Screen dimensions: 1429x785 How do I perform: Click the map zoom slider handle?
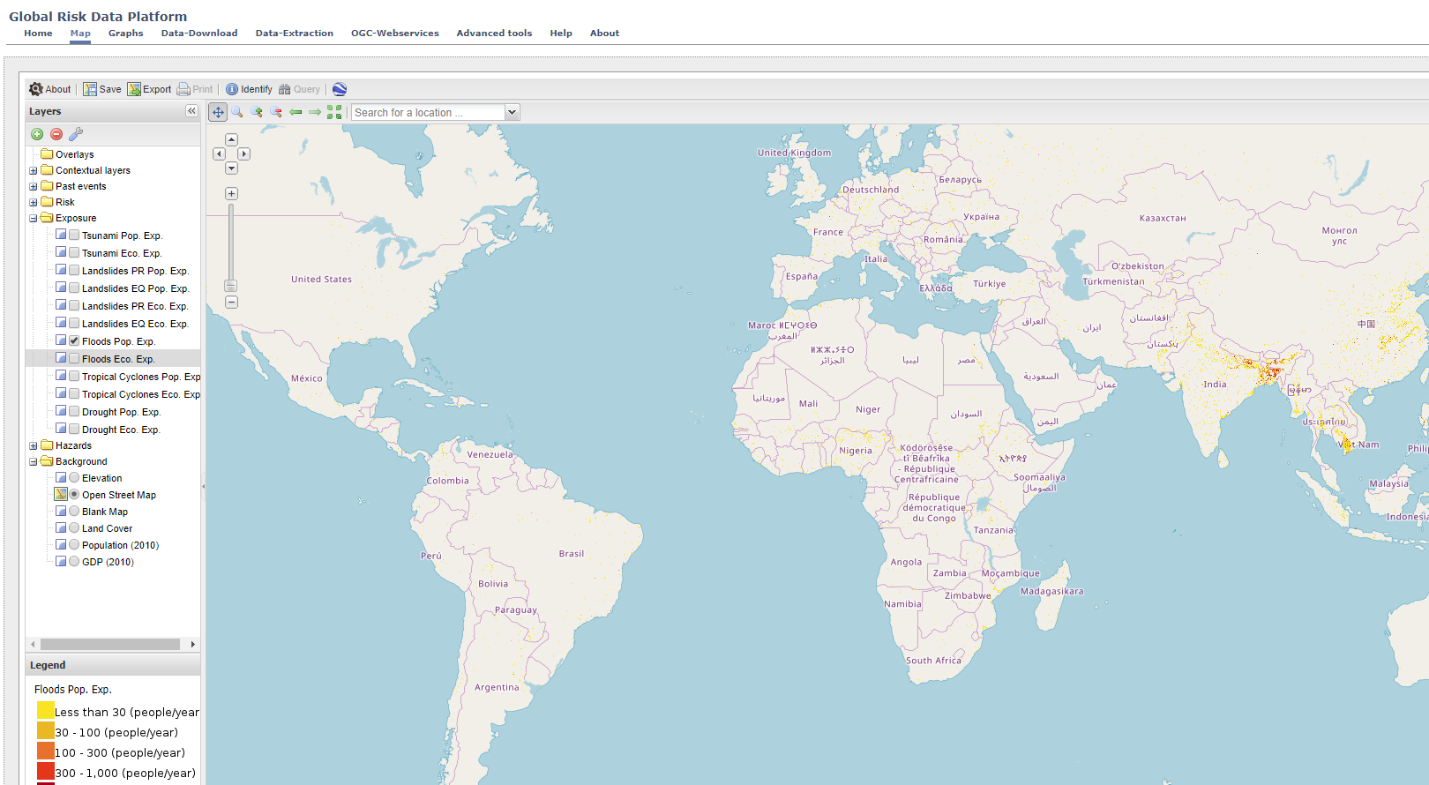click(230, 286)
